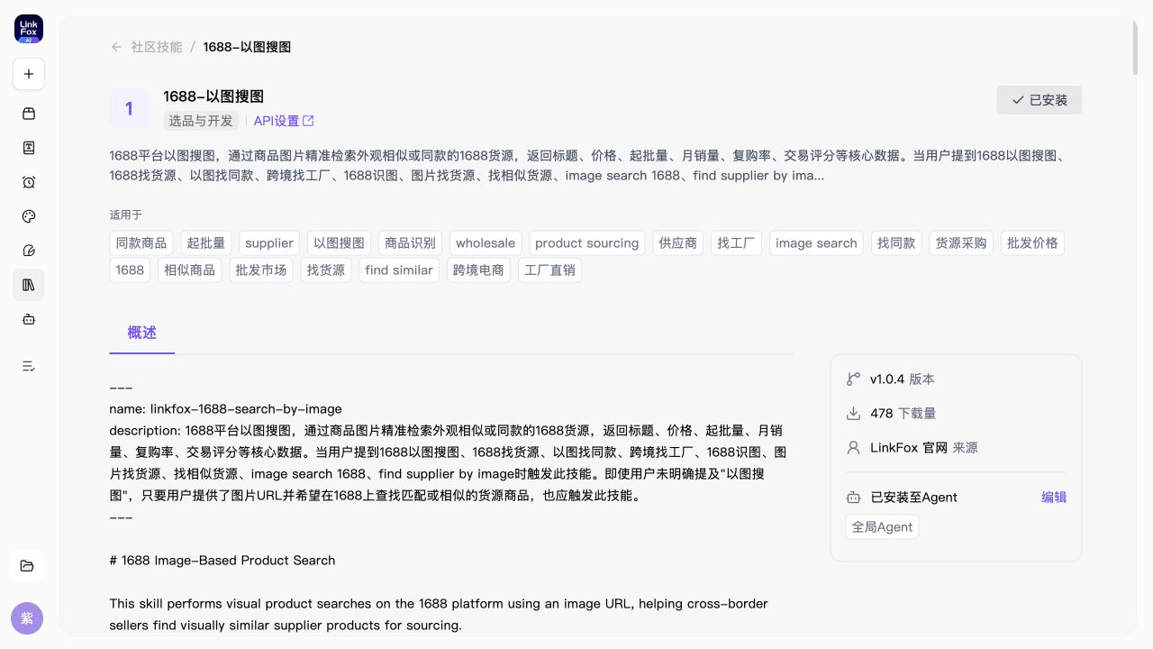Click the 批发市场 tag
The image size is (1153, 649).
coord(261,270)
